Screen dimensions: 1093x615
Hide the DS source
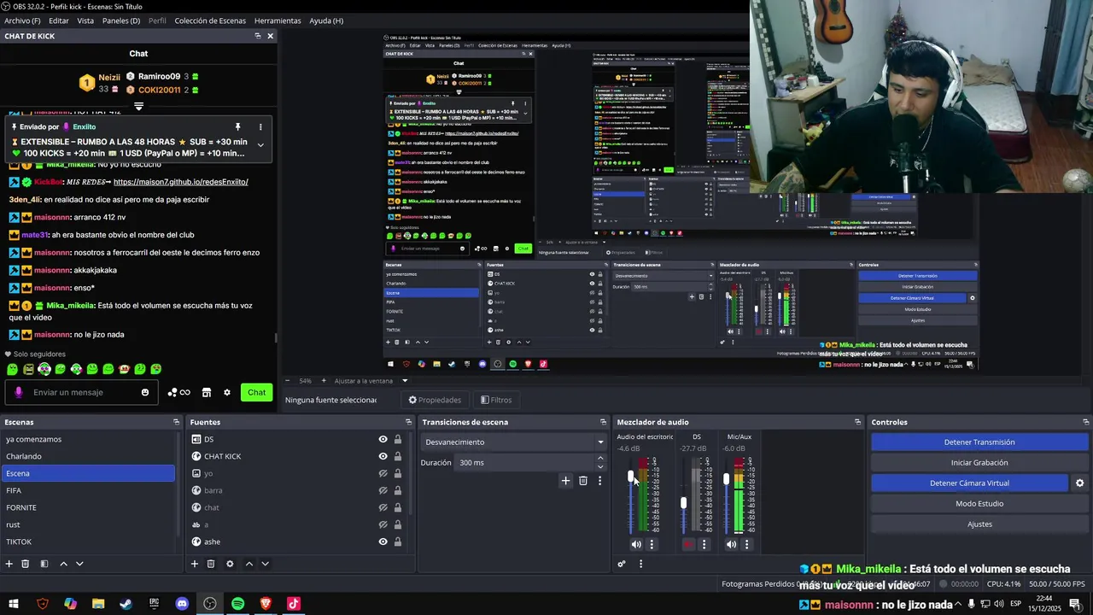point(383,439)
